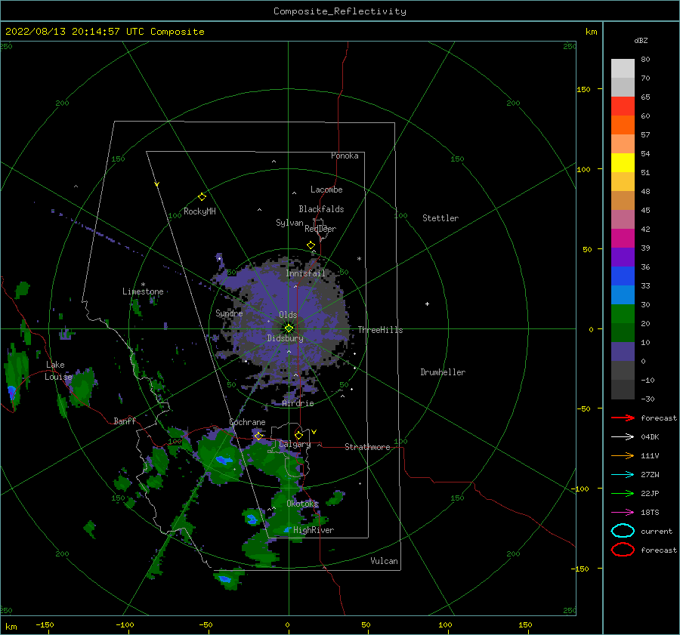Click the Blackfalds city label
Image resolution: width=680 pixels, height=635 pixels.
(321, 209)
